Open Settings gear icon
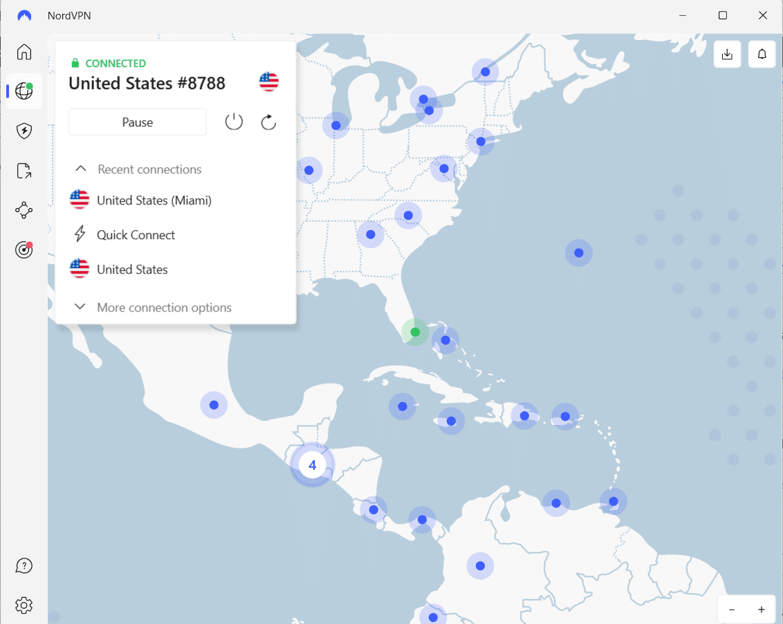The image size is (783, 624). click(x=24, y=605)
